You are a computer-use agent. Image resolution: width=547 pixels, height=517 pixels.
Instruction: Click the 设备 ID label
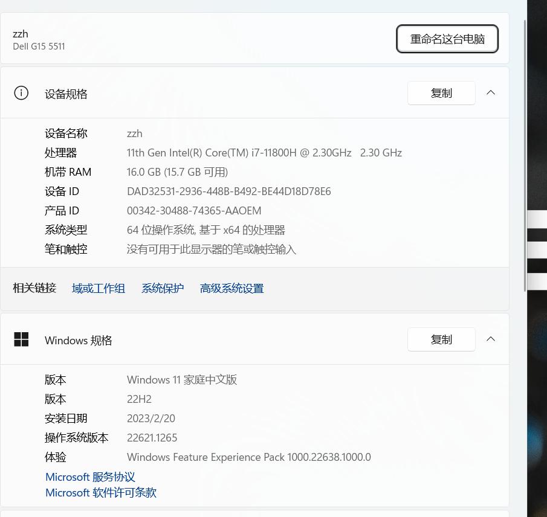click(x=62, y=191)
